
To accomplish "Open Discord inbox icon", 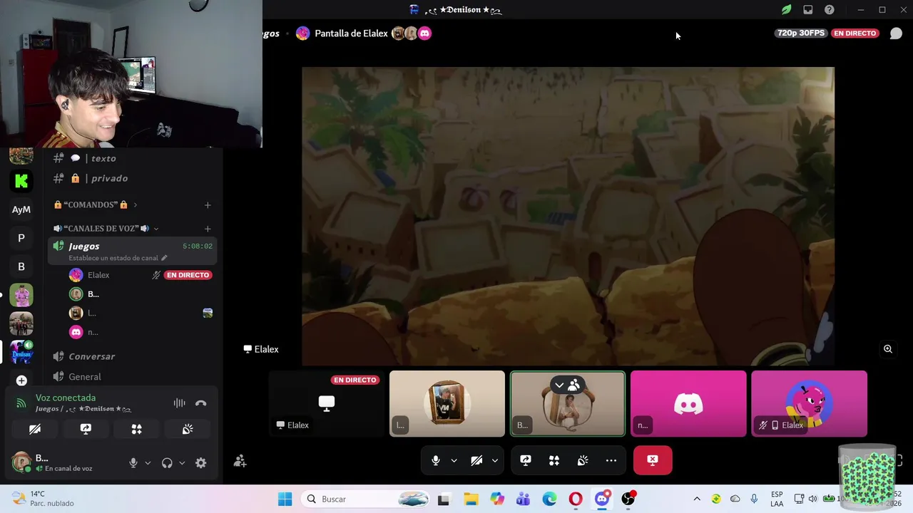I will pos(807,10).
